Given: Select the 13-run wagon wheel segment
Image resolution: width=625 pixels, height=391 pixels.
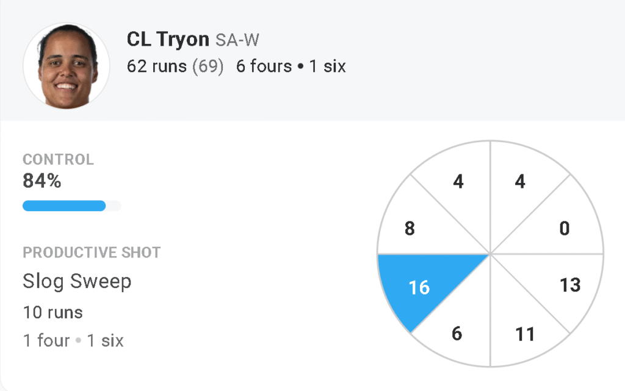Looking at the screenshot, I should point(569,284).
